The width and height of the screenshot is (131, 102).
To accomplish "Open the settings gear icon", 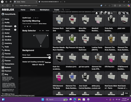I will [119, 13].
